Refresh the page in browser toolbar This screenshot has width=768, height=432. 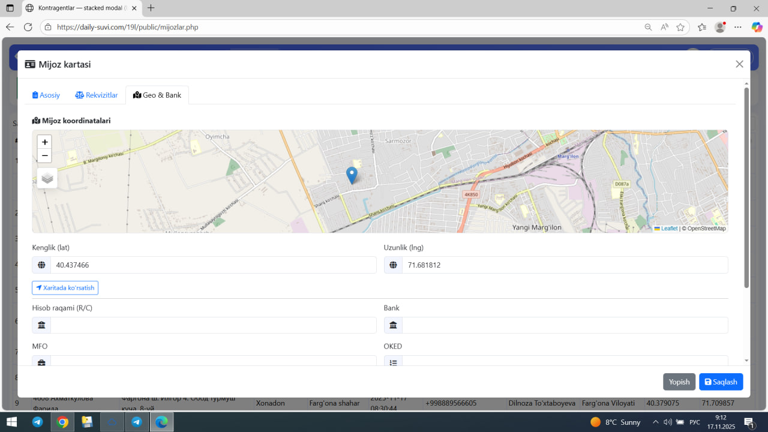tap(28, 27)
